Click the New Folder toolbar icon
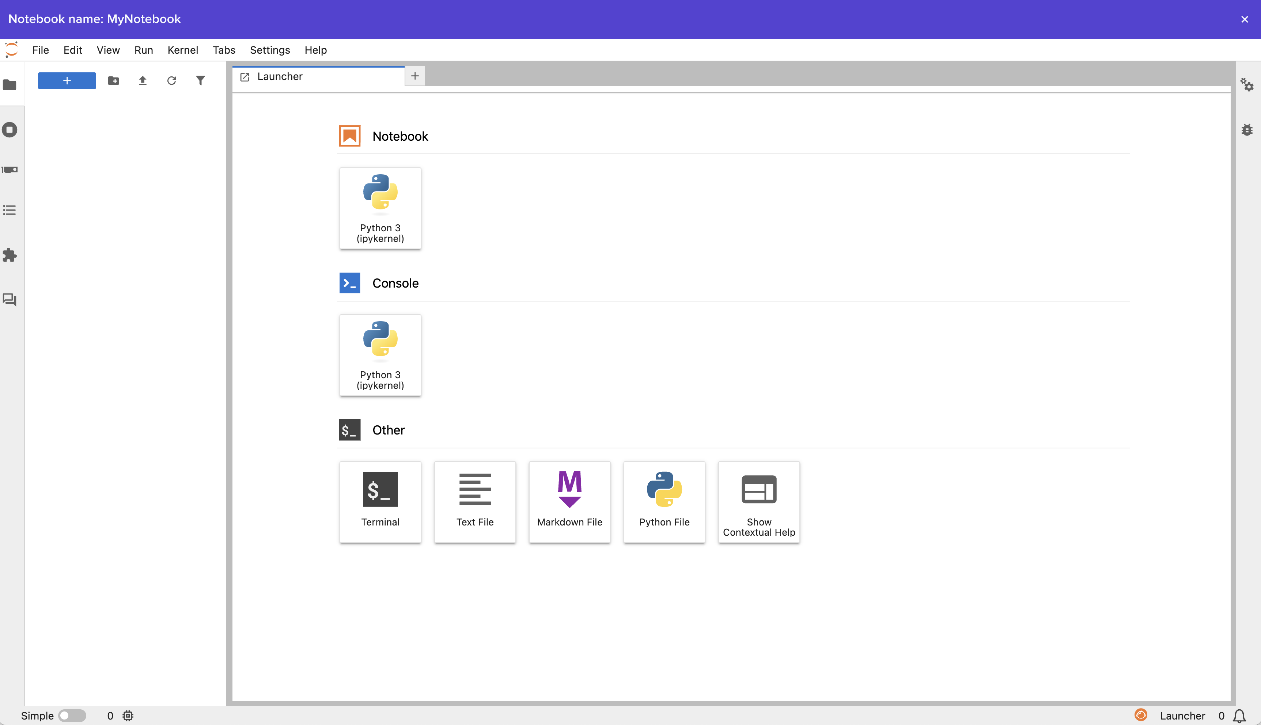The image size is (1261, 725). [x=114, y=81]
